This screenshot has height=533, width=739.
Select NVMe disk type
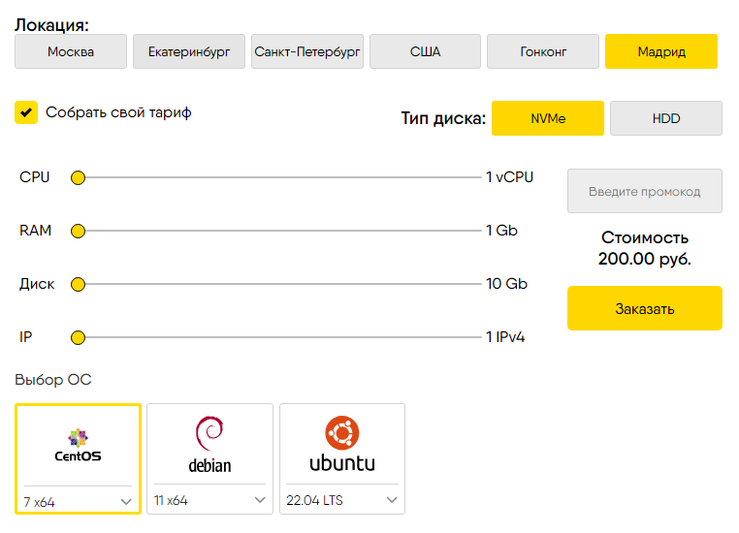548,118
